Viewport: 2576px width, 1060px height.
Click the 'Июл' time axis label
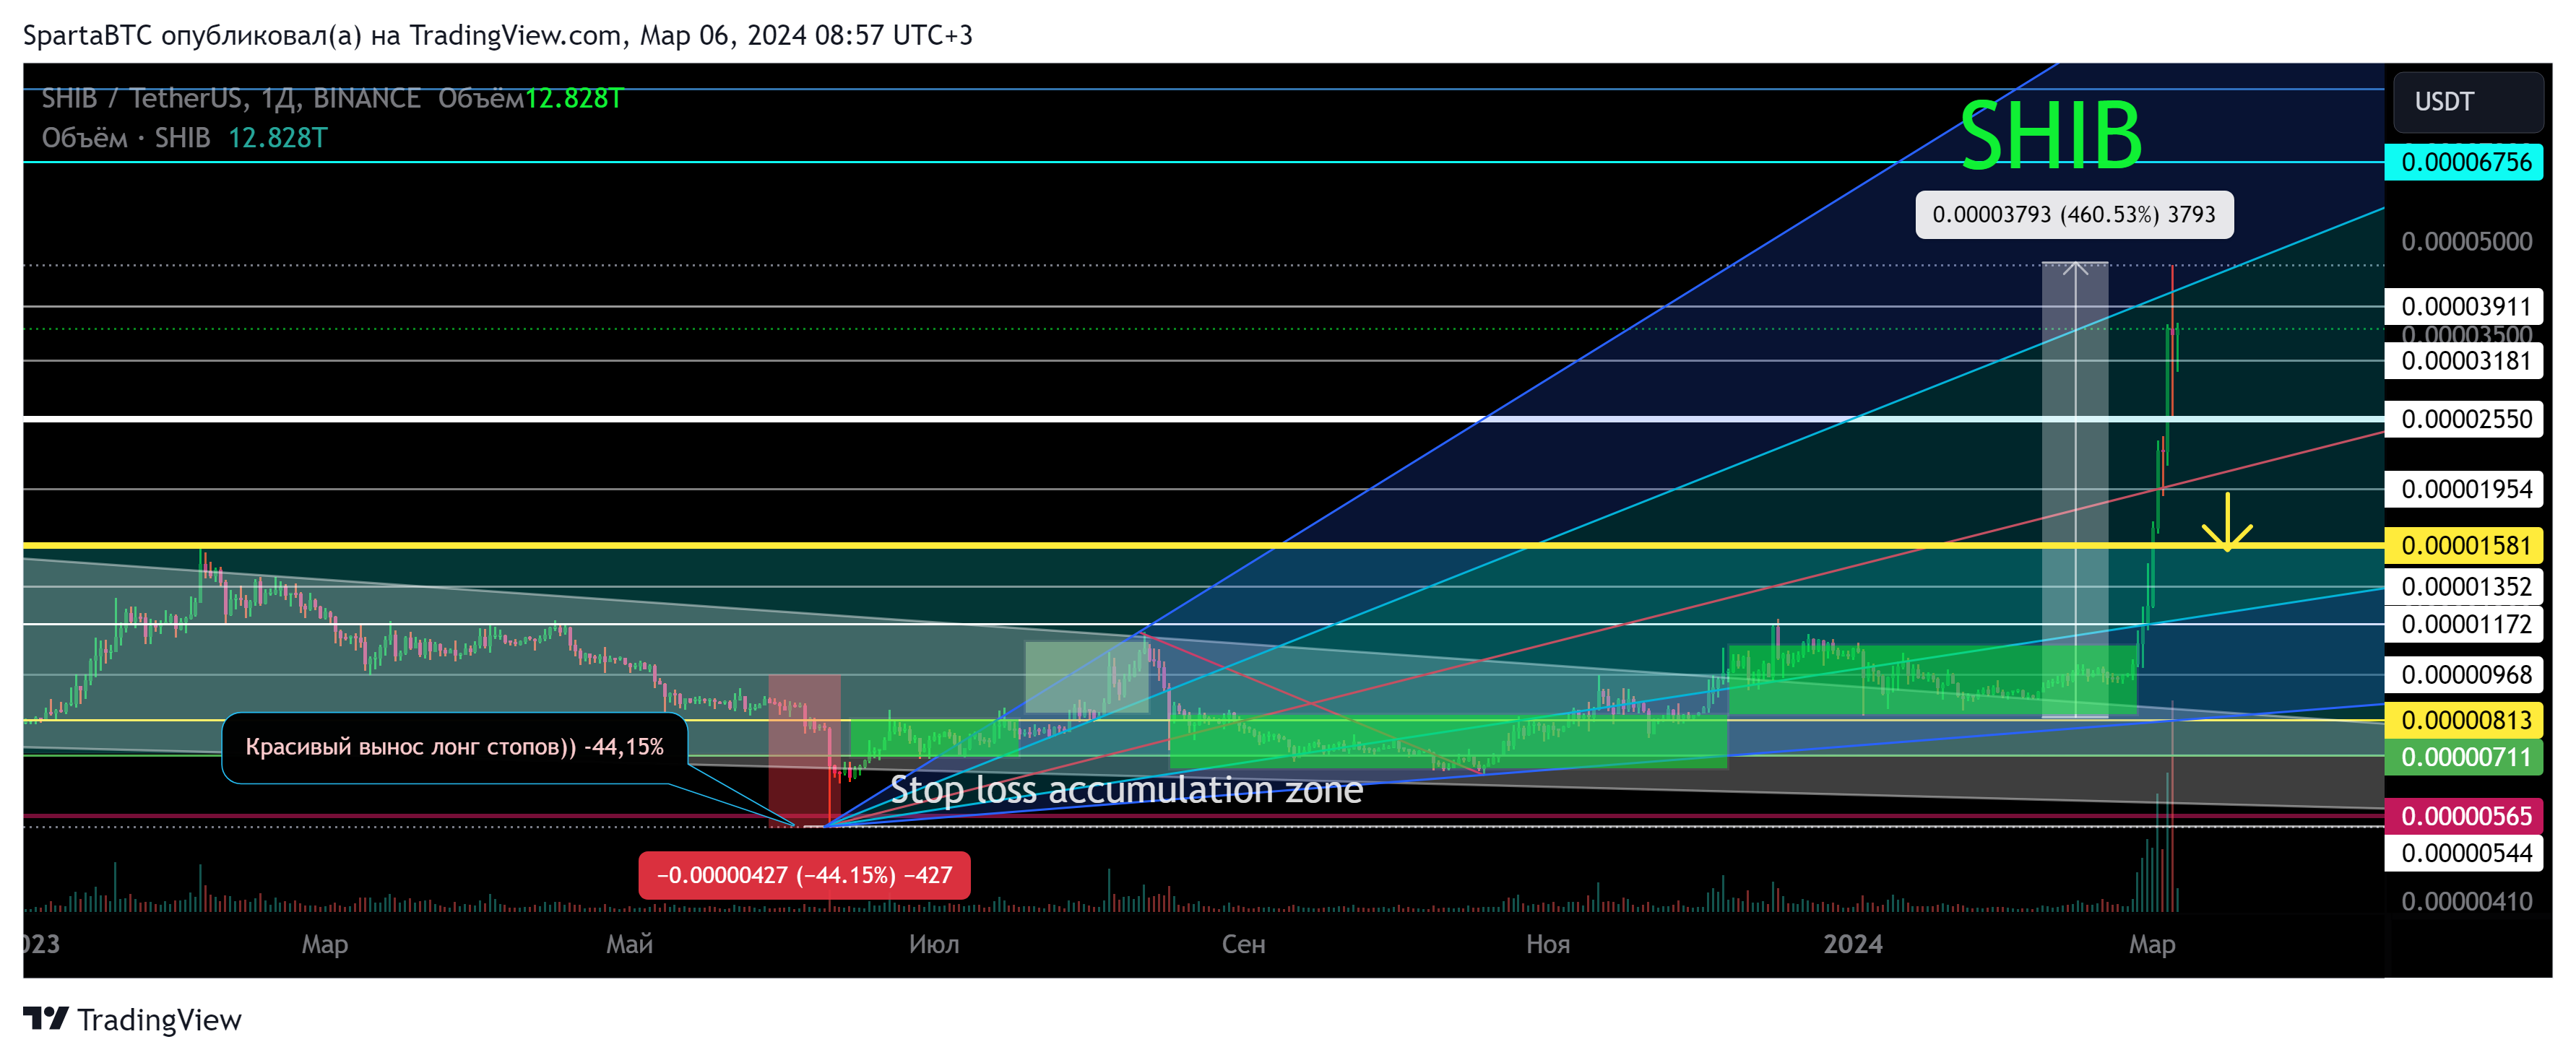(x=934, y=944)
